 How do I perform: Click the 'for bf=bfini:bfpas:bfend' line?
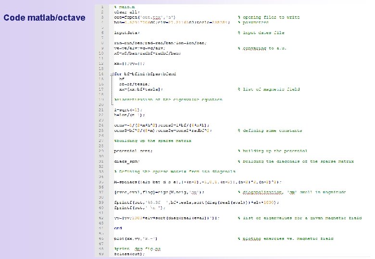(145, 74)
